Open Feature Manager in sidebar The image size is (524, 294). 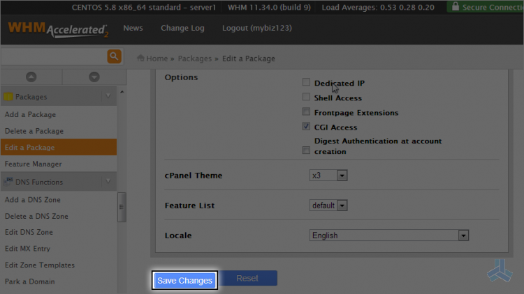33,164
